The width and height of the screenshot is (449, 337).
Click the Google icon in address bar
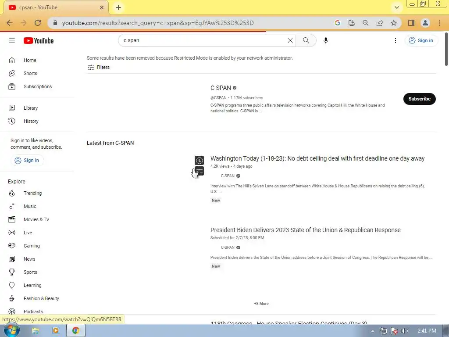(338, 23)
